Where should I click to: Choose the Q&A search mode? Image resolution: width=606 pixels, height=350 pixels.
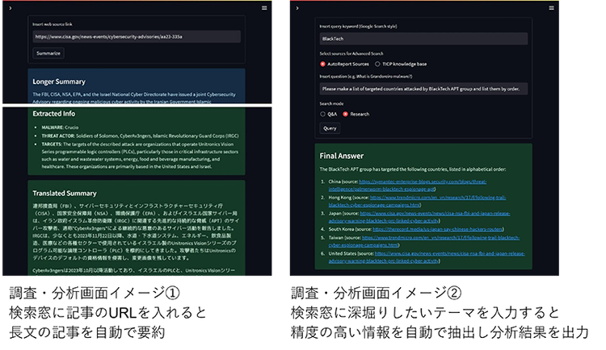(329, 115)
